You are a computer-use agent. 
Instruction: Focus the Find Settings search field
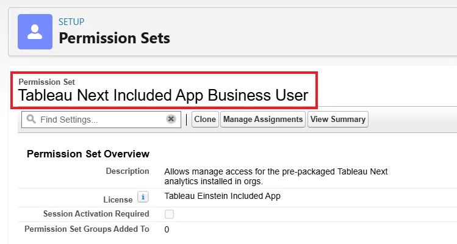tap(101, 120)
